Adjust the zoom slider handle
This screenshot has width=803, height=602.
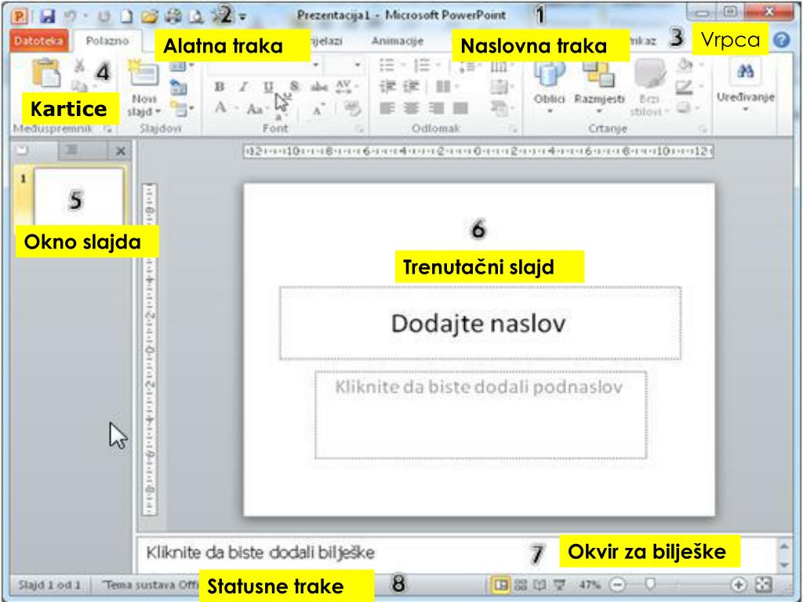(x=649, y=583)
